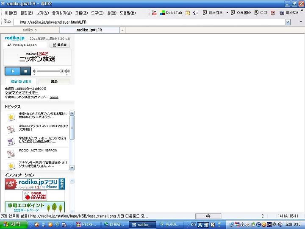The image size is (305, 229).
Task: Stop radio playback with stop button
Action: coord(25,71)
